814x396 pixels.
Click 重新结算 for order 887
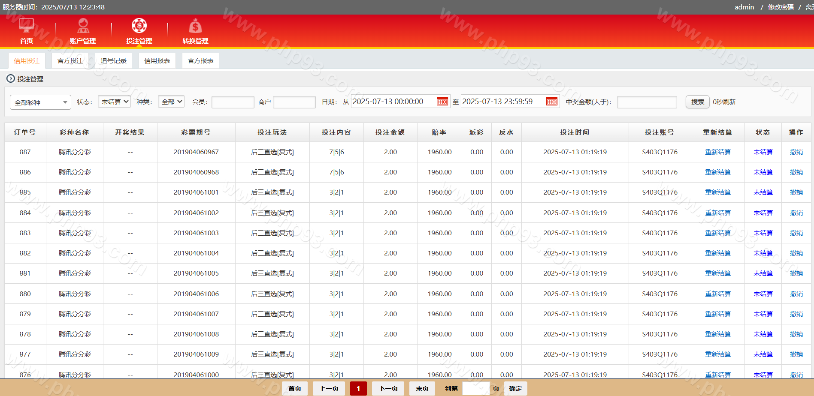click(717, 152)
